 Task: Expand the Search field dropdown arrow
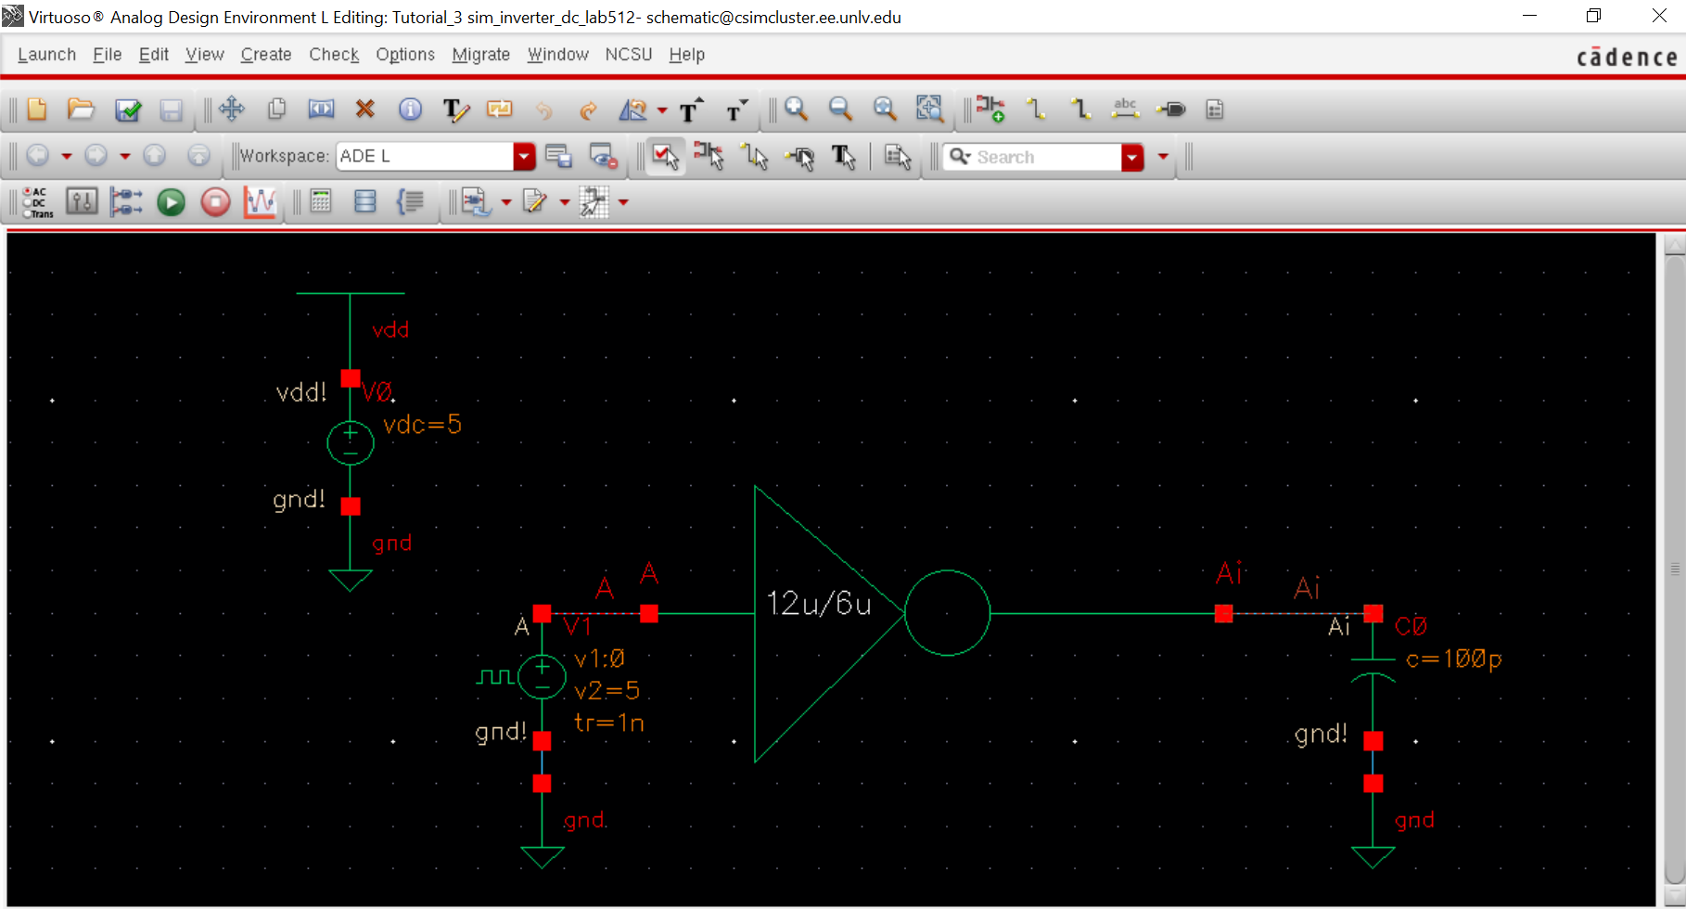[1131, 158]
